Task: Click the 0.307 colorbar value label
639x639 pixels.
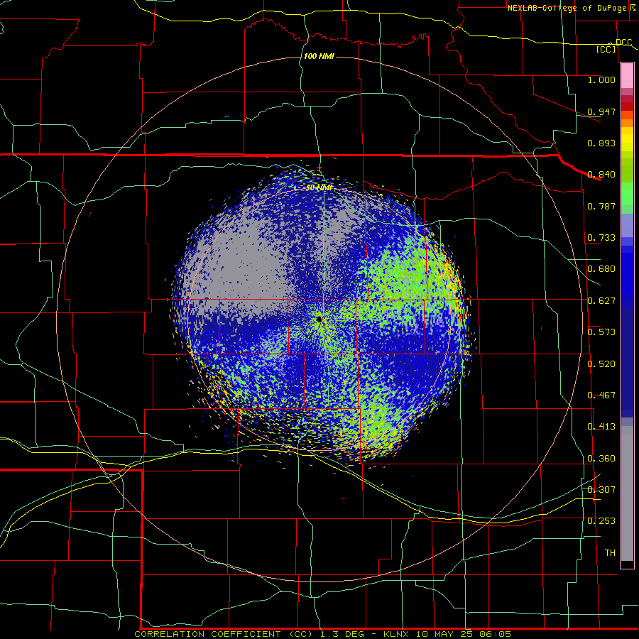Action: point(601,490)
